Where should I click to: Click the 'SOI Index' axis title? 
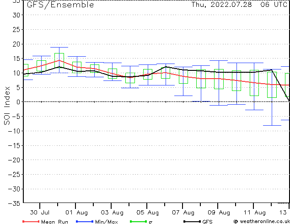tap(7, 106)
